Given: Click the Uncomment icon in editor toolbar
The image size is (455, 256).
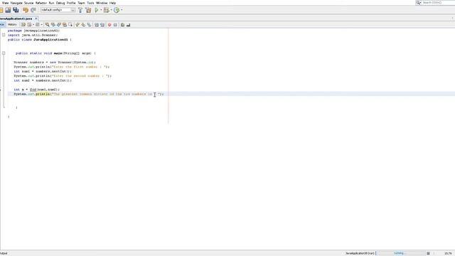Looking at the screenshot, I should coord(128,25).
